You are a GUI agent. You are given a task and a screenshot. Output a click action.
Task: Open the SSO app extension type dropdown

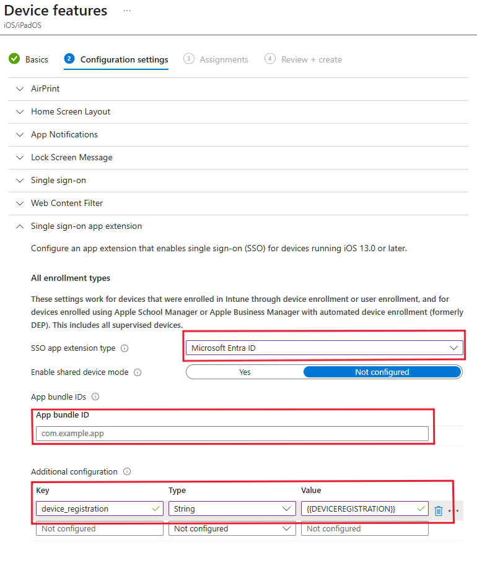point(323,348)
